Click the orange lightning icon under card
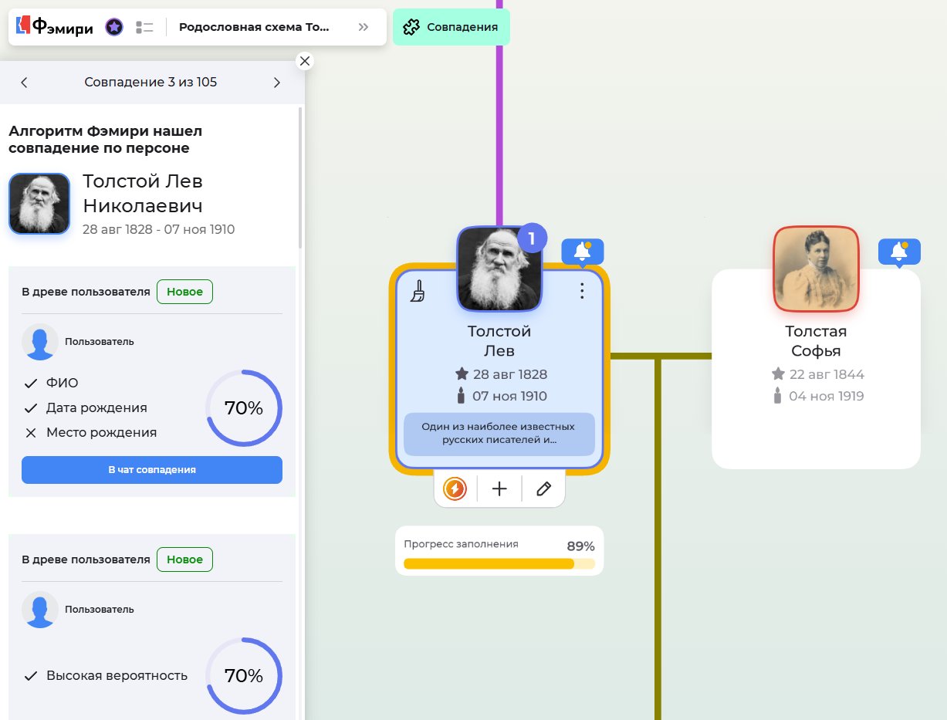 (x=455, y=488)
